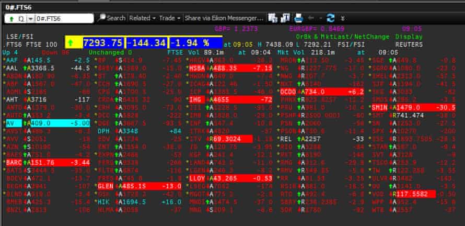Click the HIK ticker
The width and height of the screenshot is (465, 226).
click(103, 201)
